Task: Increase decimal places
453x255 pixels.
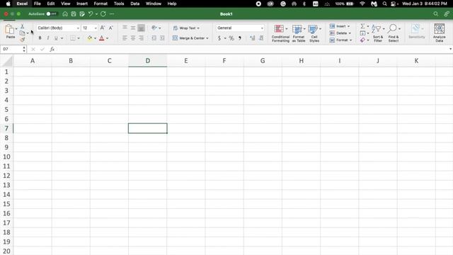Action: (252, 38)
